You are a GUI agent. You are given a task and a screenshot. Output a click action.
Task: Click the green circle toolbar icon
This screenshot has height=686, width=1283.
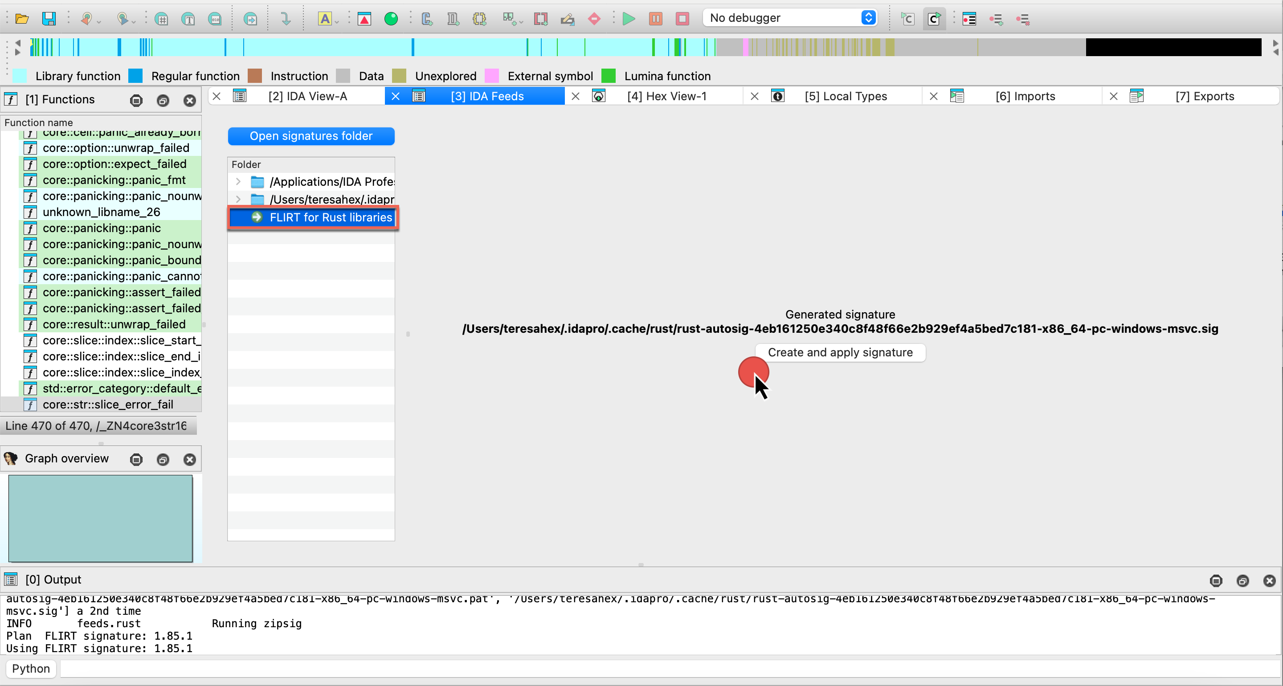(391, 19)
